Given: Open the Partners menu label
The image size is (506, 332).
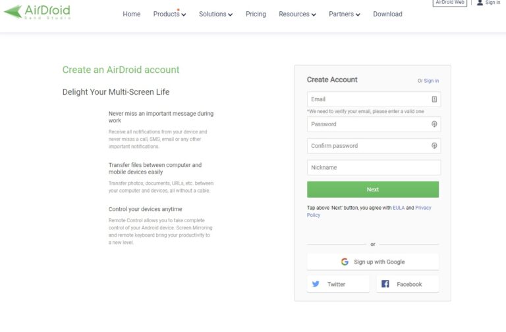Looking at the screenshot, I should pyautogui.click(x=341, y=14).
